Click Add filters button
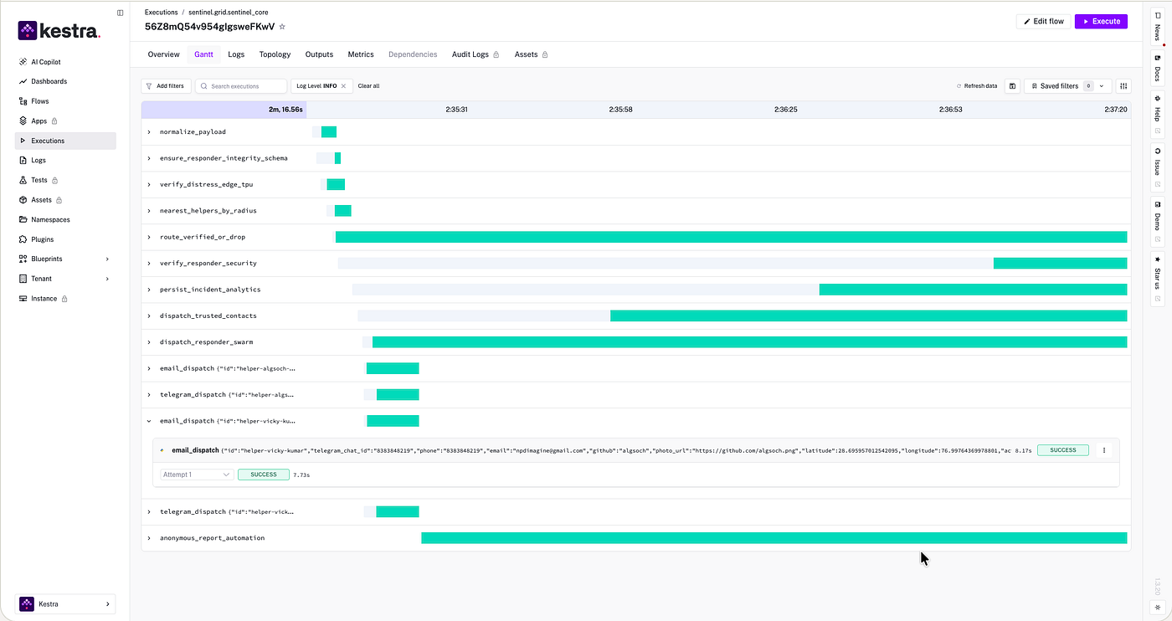The width and height of the screenshot is (1172, 621). coord(165,86)
